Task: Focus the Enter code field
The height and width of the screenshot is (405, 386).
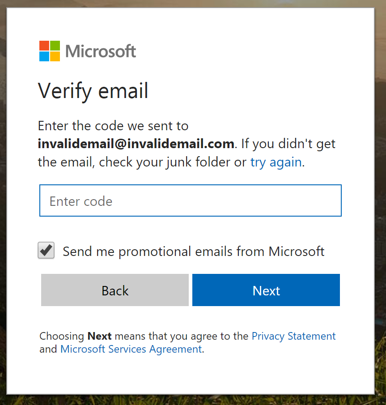Action: coord(190,200)
